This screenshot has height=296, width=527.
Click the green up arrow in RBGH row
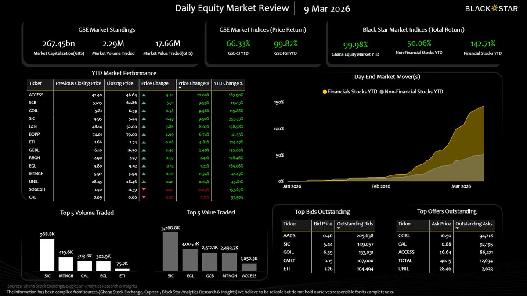point(144,158)
